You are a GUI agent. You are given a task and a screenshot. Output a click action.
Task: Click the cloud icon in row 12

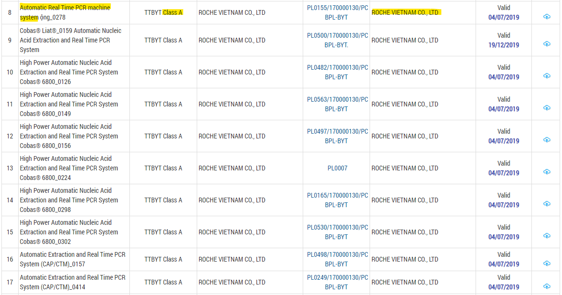click(x=547, y=140)
